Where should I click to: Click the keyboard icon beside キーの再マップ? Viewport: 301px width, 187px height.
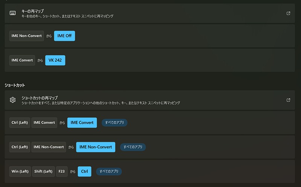pos(13,13)
